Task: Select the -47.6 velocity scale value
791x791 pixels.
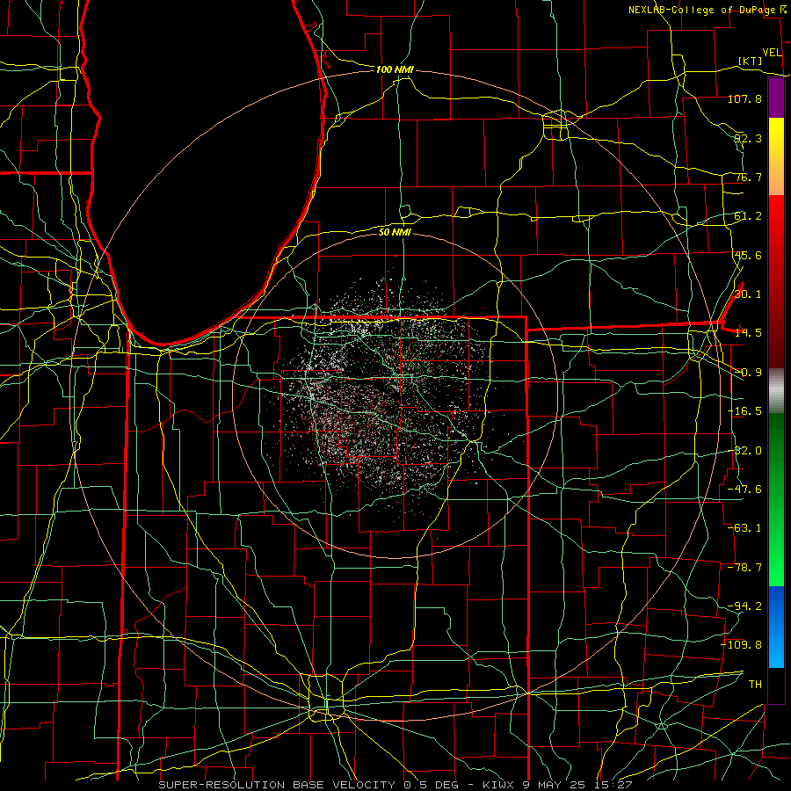Action: [x=744, y=490]
